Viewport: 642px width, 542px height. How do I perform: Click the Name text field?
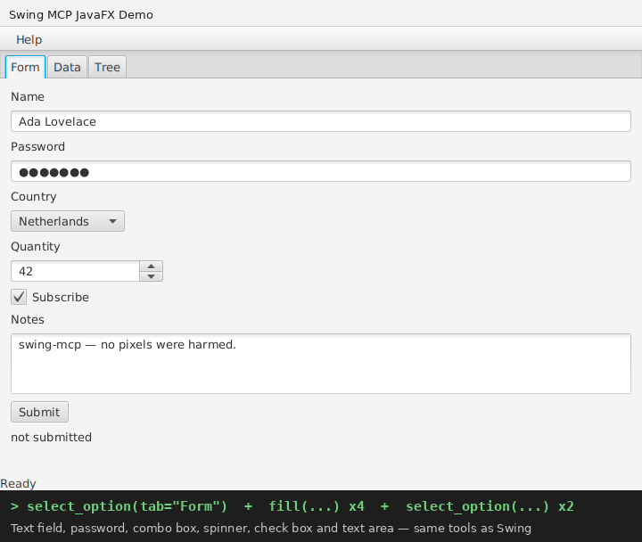321,121
